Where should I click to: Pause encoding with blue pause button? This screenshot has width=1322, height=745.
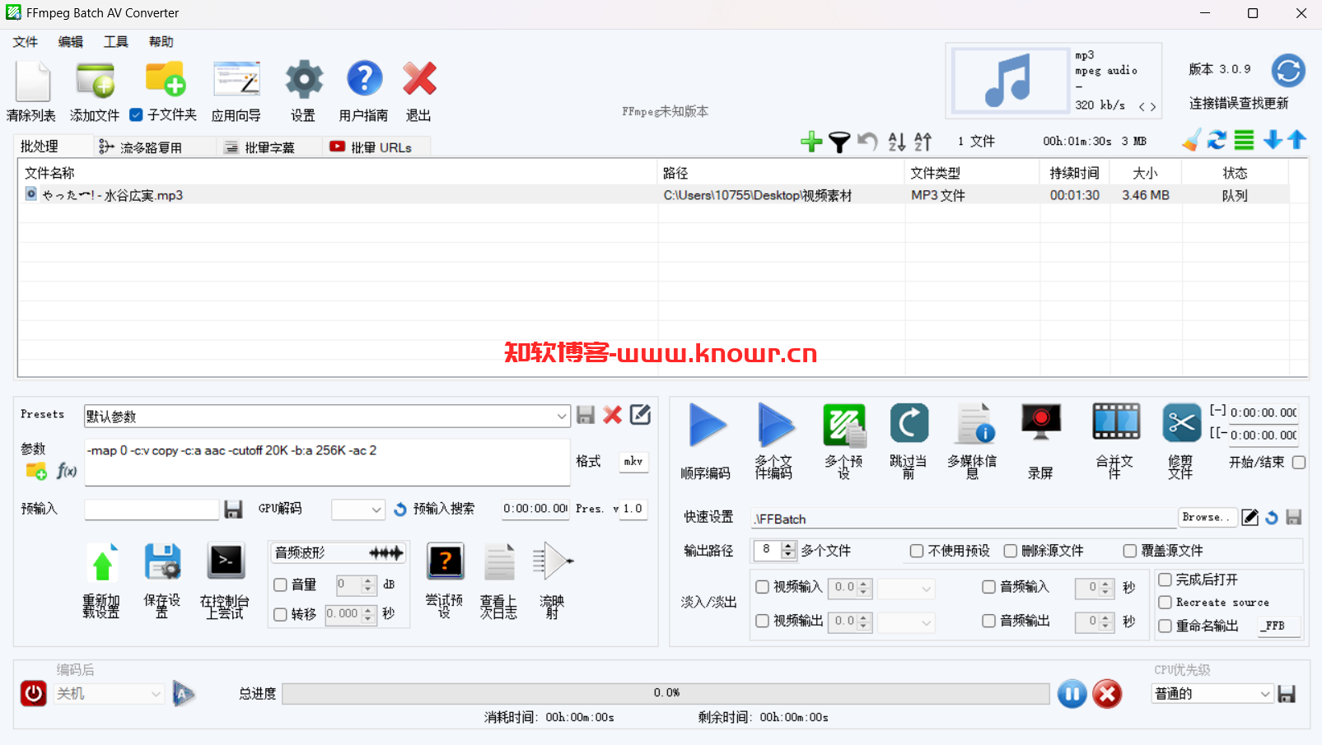coord(1072,694)
